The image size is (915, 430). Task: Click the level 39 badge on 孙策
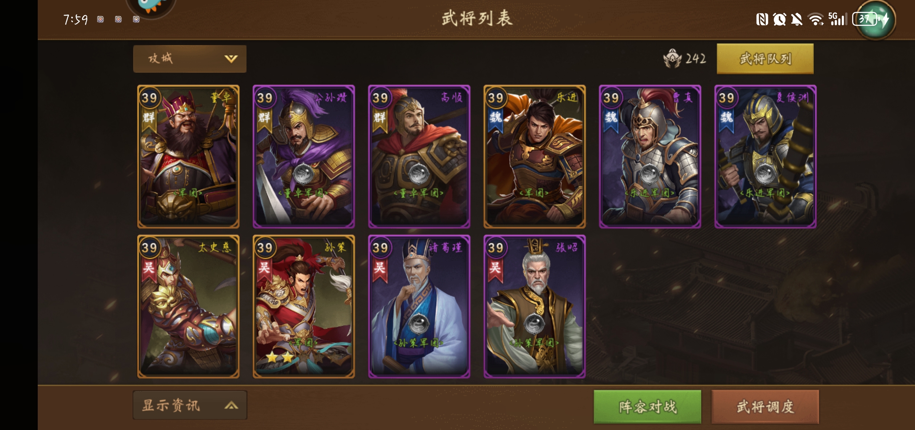pyautogui.click(x=265, y=248)
